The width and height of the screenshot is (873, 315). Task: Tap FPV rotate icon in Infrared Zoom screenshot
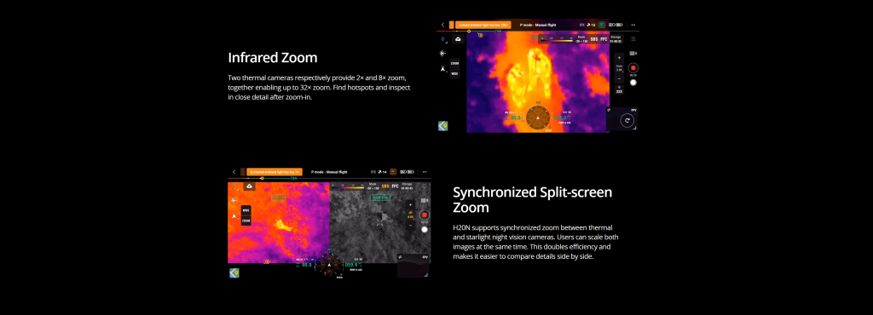point(627,120)
